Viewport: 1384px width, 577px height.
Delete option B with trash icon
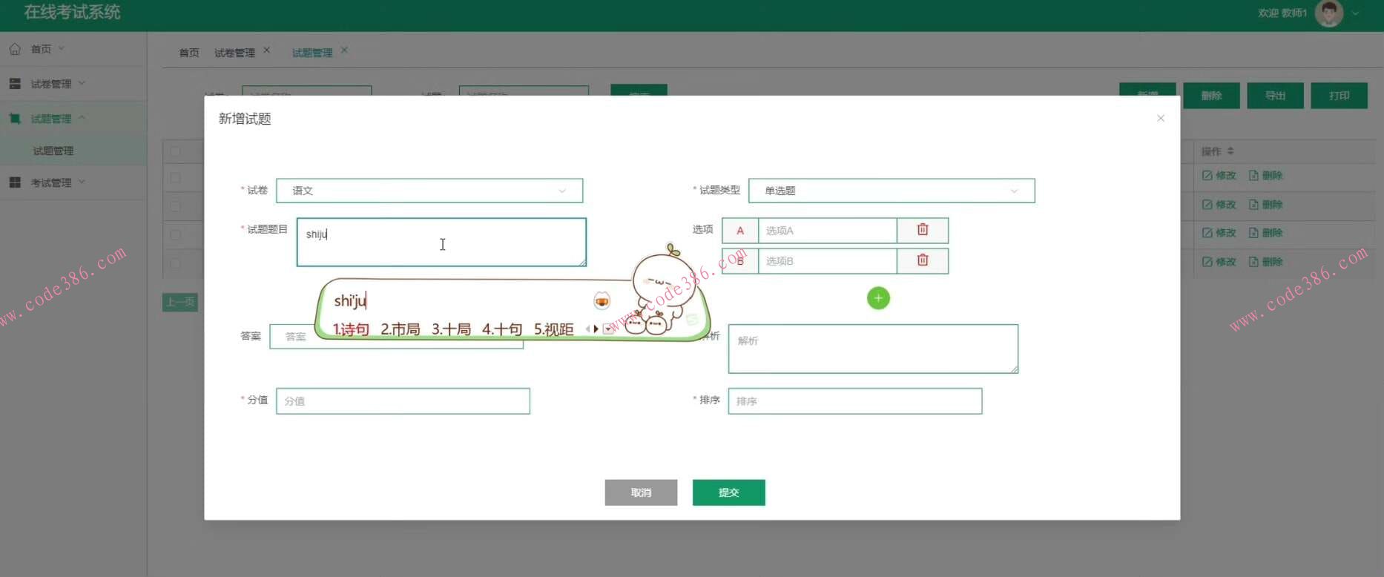(922, 260)
